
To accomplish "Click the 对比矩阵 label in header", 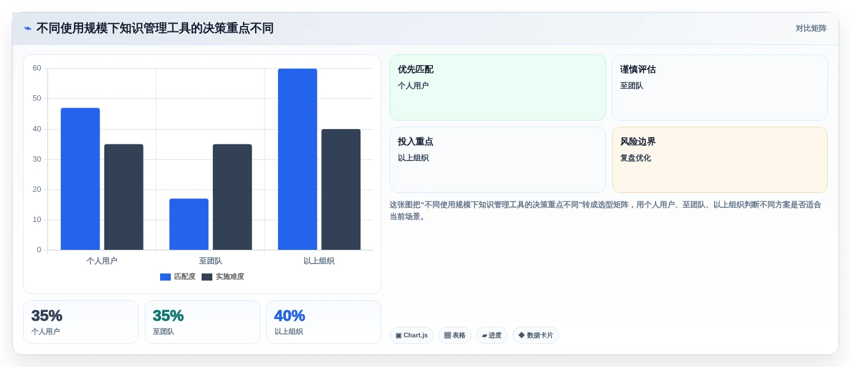I will (x=811, y=28).
